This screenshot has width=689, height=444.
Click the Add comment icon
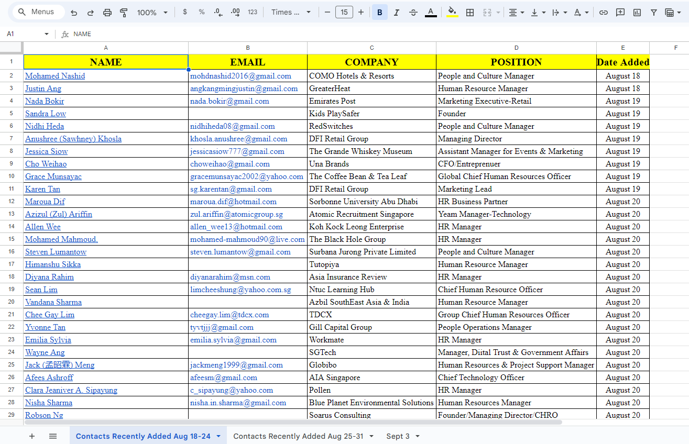click(620, 13)
